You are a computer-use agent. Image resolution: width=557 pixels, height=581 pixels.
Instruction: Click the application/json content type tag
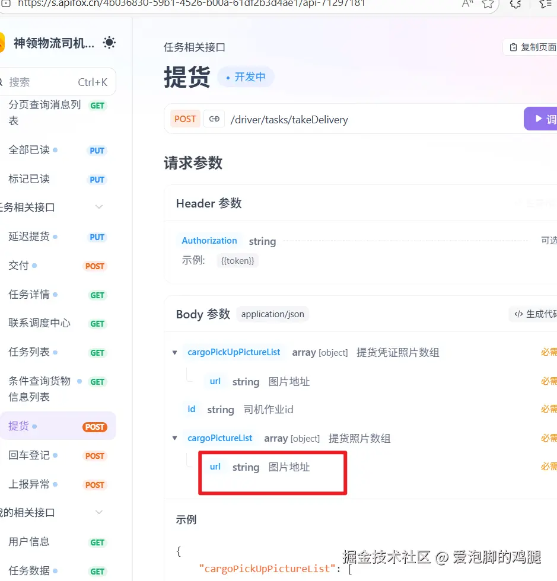click(x=272, y=314)
